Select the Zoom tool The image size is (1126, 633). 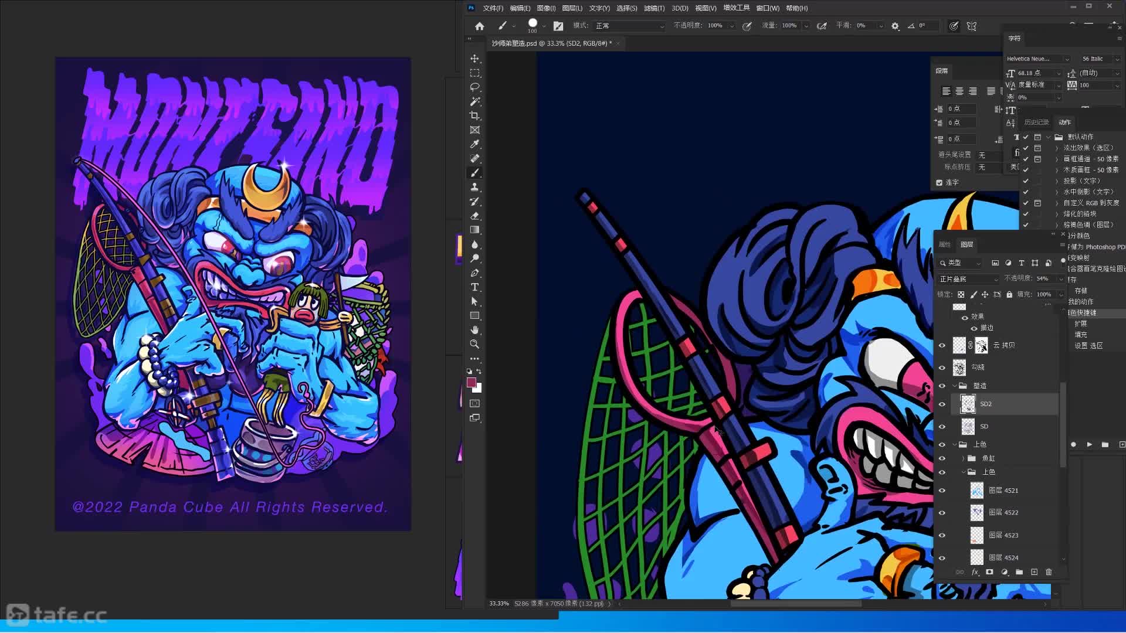(x=475, y=344)
